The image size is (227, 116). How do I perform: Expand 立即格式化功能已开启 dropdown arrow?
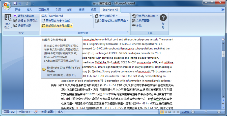(127, 21)
